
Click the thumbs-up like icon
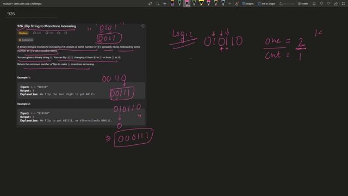pyautogui.click(x=34, y=33)
